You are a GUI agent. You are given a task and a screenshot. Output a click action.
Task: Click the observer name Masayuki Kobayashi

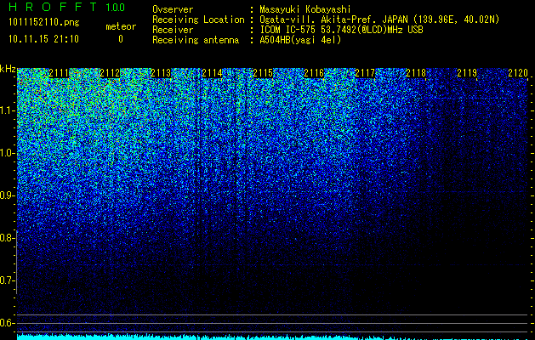click(x=305, y=9)
